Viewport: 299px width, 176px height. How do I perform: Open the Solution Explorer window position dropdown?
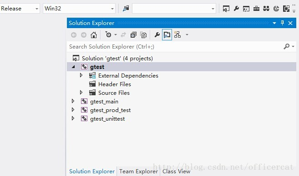coord(274,23)
